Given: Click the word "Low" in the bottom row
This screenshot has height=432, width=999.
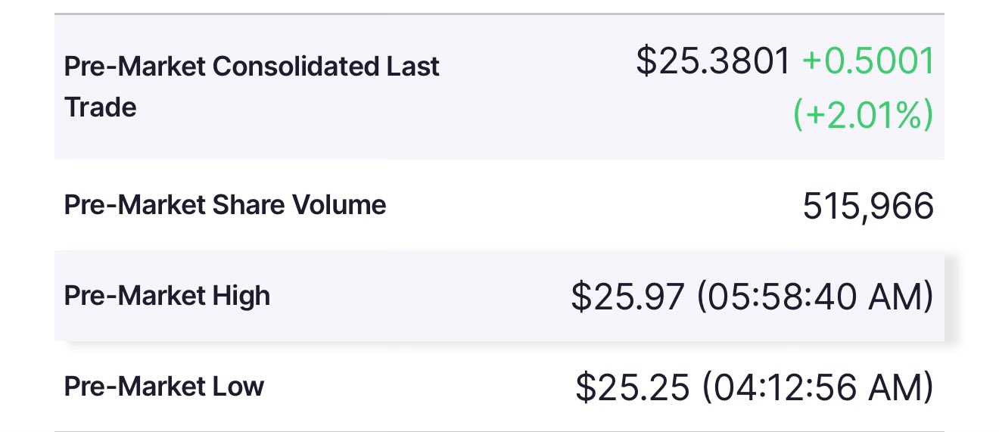Looking at the screenshot, I should click(238, 387).
